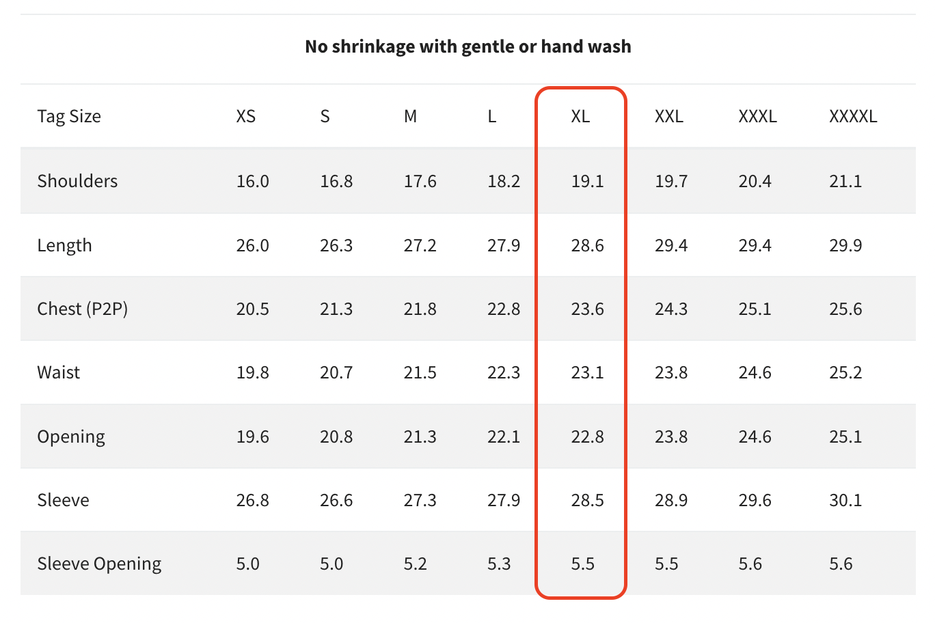The image size is (935, 623).
Task: Select XL shoulders value 19.1
Action: tap(587, 181)
